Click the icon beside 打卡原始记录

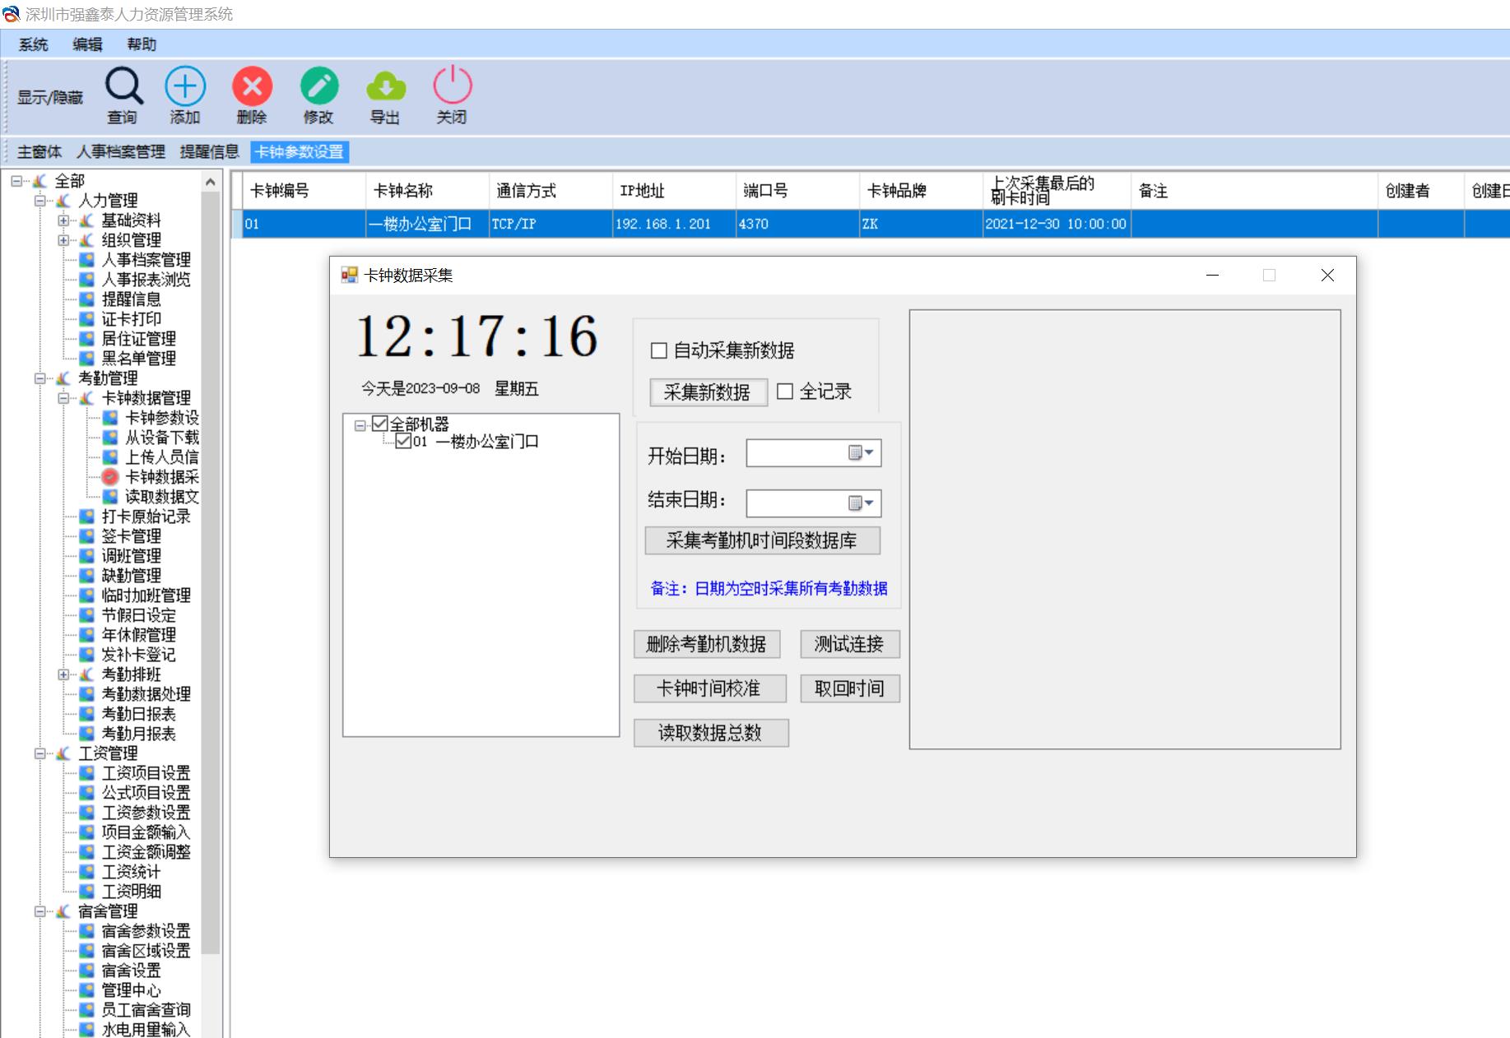coord(86,517)
